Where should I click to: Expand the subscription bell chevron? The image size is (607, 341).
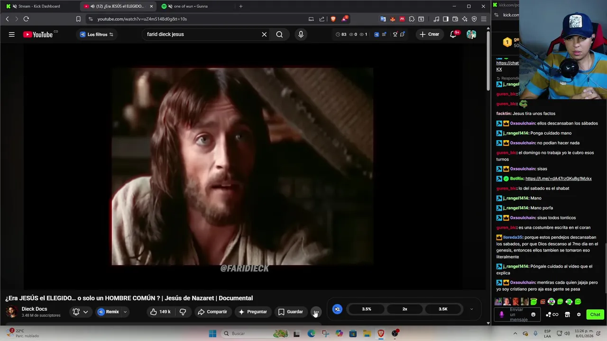(x=86, y=312)
